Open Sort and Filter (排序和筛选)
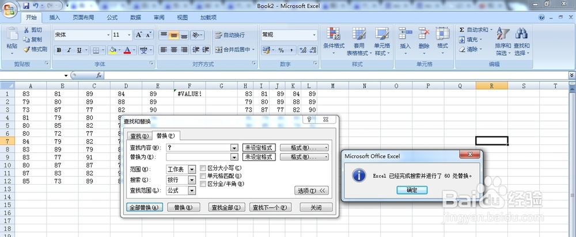576x237 pixels. (503, 41)
